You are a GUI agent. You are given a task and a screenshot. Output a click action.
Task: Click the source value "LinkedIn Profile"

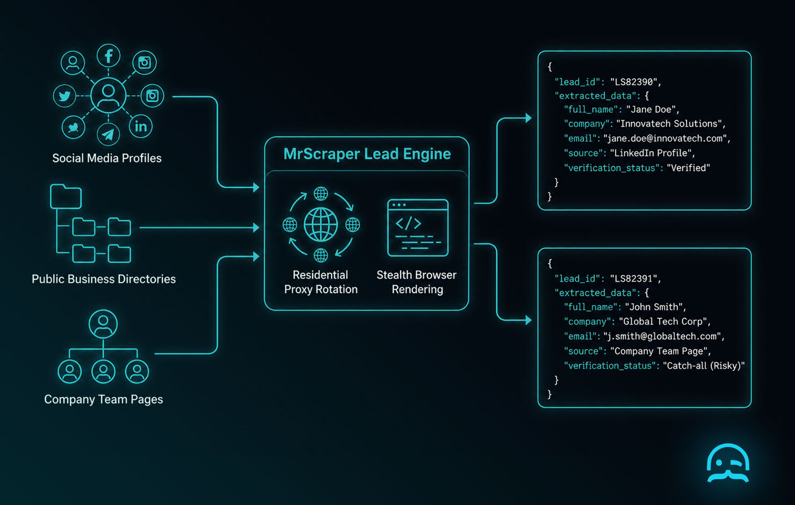pyautogui.click(x=651, y=153)
